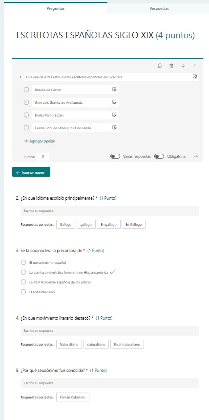This screenshot has height=420, width=209.
Task: Add an image to the Rosalía de Castro option
Action: [114, 90]
